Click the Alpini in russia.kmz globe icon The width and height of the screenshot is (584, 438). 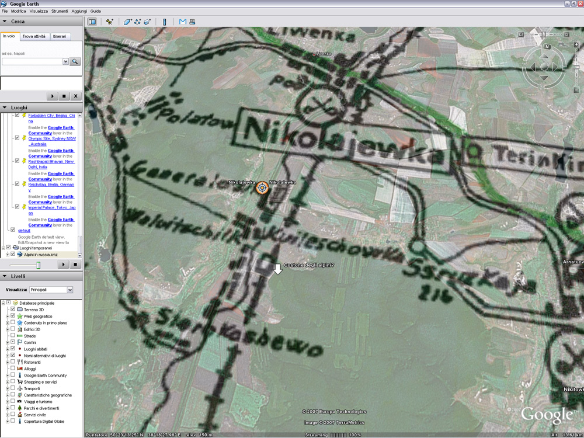point(20,255)
